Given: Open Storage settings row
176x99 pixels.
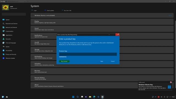Looking at the screenshot, I should click(43, 50).
